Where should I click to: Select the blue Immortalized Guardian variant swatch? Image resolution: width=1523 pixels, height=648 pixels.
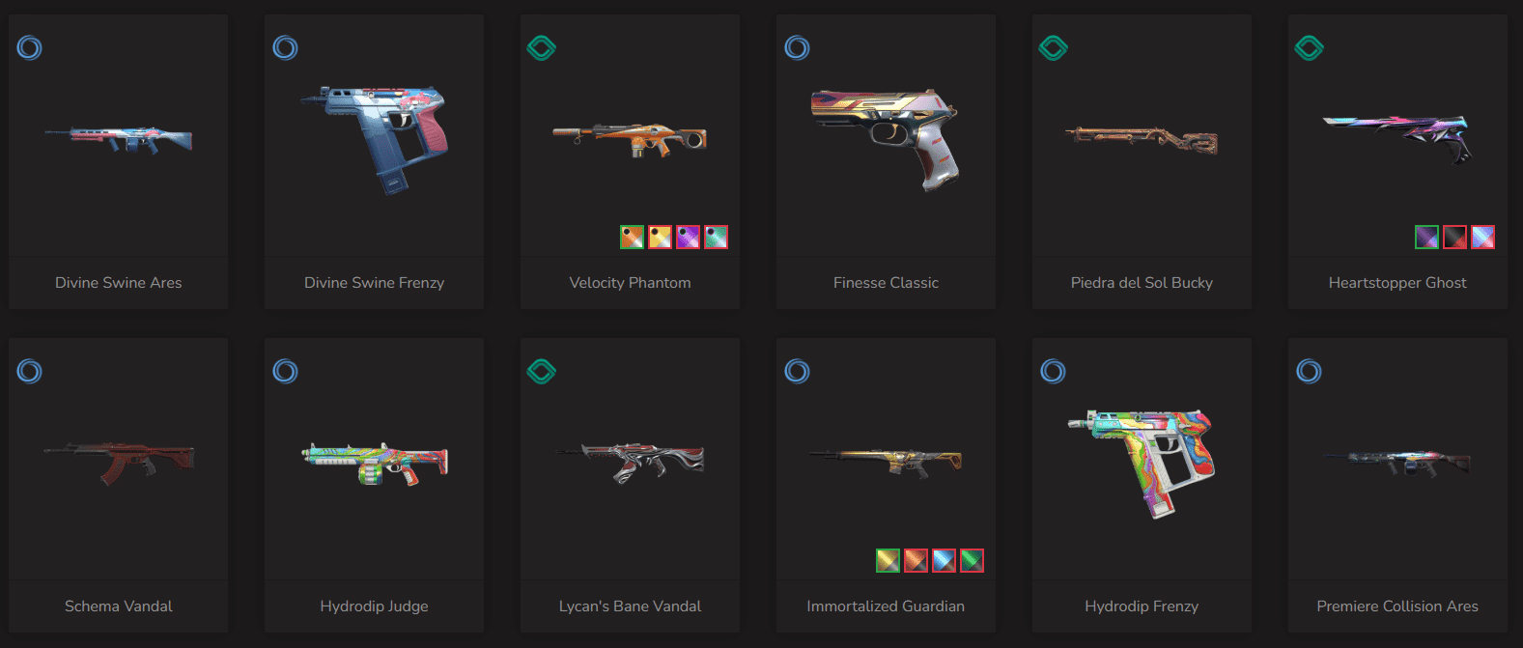point(945,560)
